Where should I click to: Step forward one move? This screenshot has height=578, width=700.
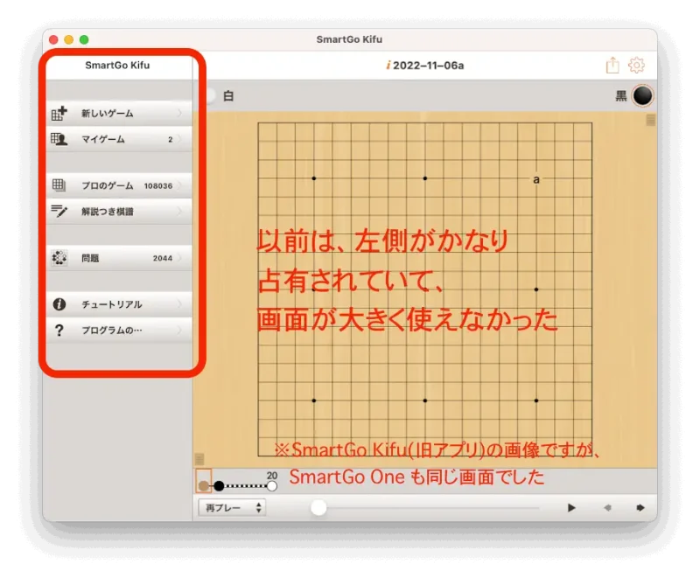point(640,507)
